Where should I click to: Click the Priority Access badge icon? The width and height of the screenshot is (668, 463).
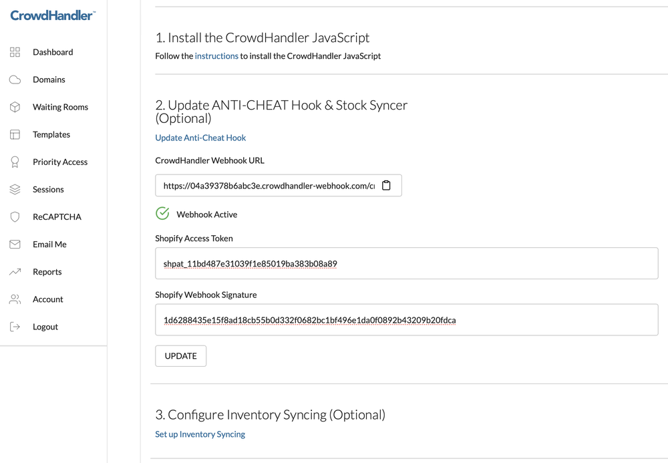tap(15, 162)
